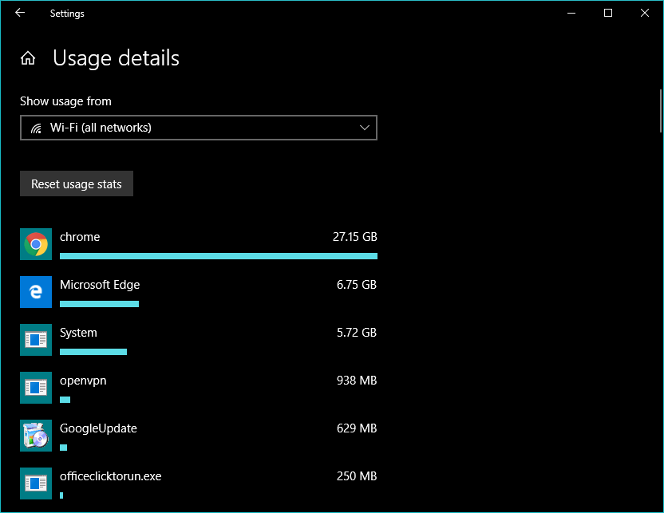Click the Wi-Fi icon inside the dropdown
664x513 pixels.
click(36, 128)
